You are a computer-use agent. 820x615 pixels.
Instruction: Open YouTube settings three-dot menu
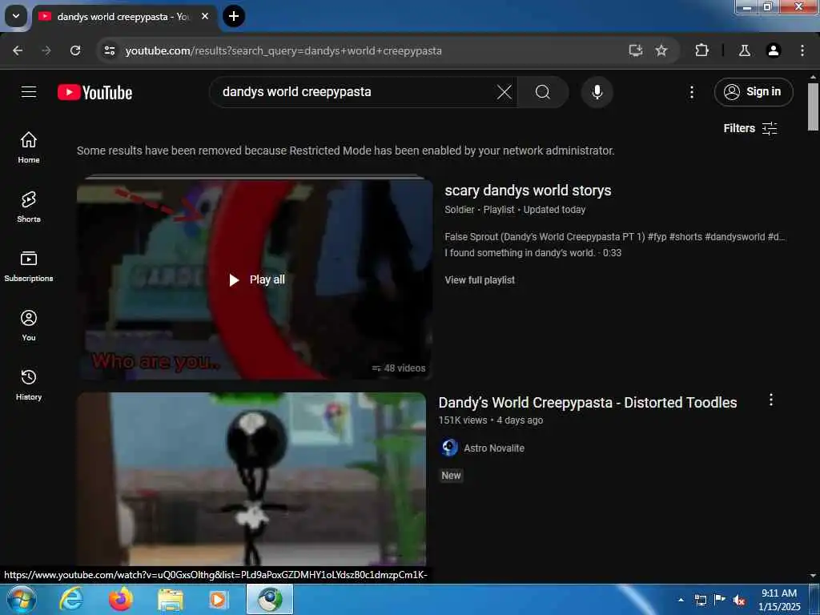tap(692, 93)
